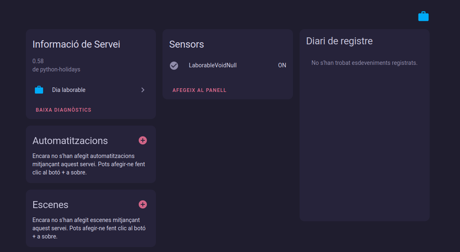This screenshot has height=252, width=460.
Task: Click the check-circle icon beside LaborableVoidNull
Action: [174, 65]
